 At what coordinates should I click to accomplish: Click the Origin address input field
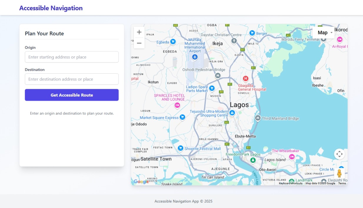click(x=71, y=57)
